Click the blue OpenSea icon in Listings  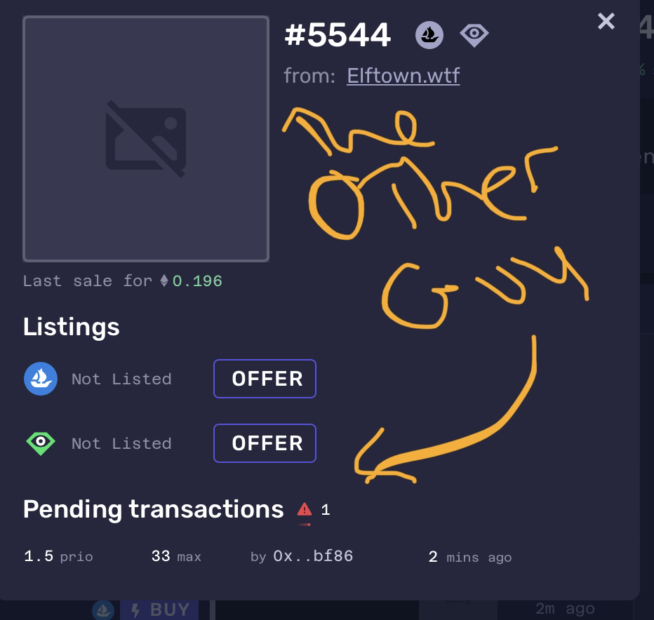pyautogui.click(x=41, y=379)
